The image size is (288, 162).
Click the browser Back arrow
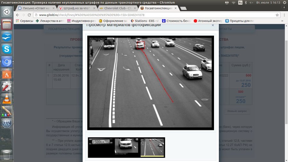(x=17, y=15)
